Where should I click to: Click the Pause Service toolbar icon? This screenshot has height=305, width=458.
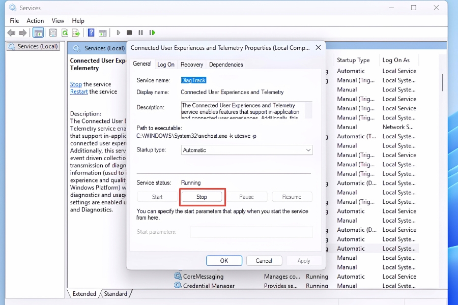point(140,33)
